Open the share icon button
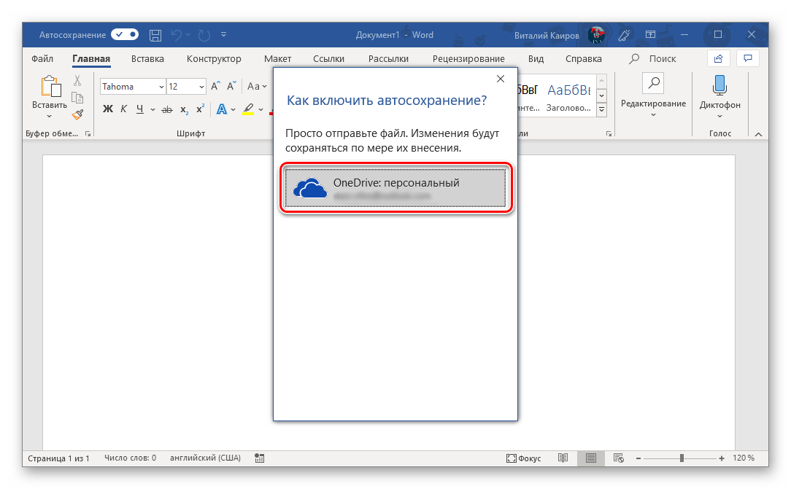Screen dimensions: 791x489 point(718,58)
